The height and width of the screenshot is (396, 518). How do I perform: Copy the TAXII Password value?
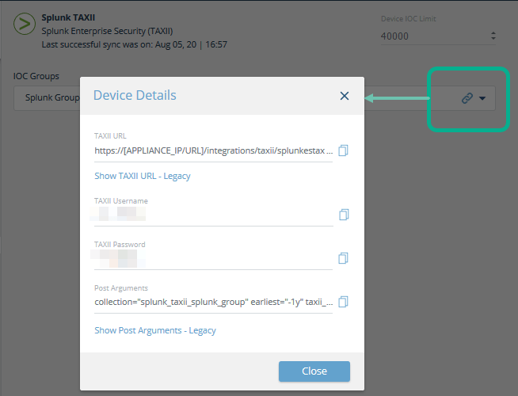coord(343,258)
